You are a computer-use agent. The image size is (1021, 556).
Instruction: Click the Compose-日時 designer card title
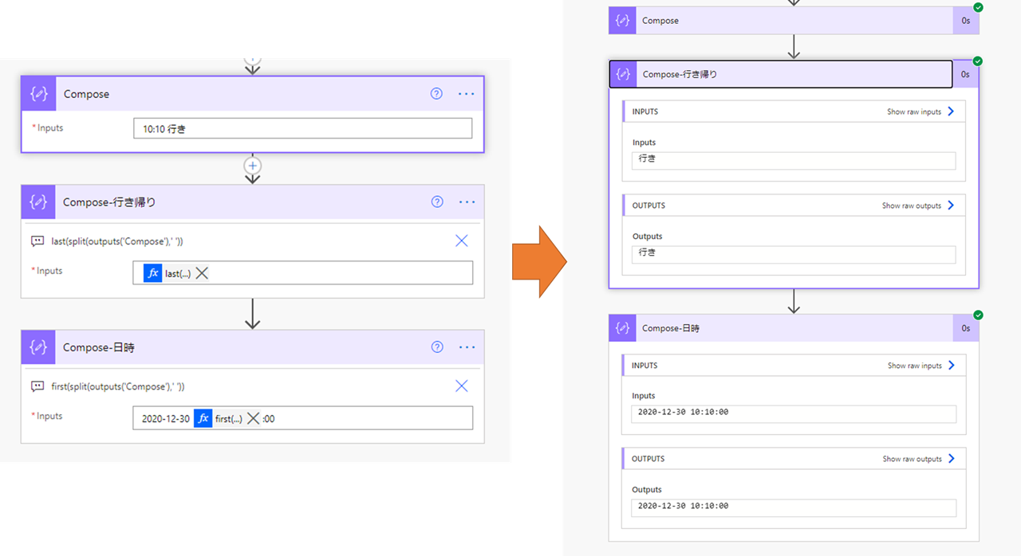point(99,347)
